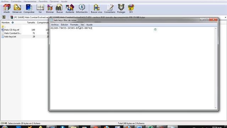Viewport: 227px width, 128px height.
Task: Click the sort arrow beside Nombre
Action: coord(13,22)
